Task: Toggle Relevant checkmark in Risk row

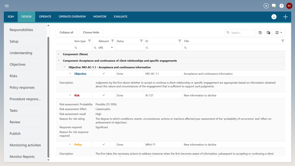Action: tap(104, 95)
